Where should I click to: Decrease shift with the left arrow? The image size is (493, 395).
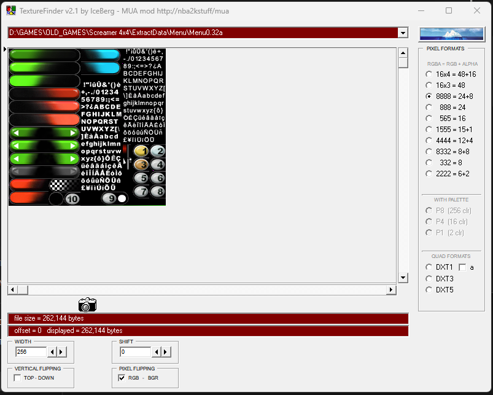point(157,352)
